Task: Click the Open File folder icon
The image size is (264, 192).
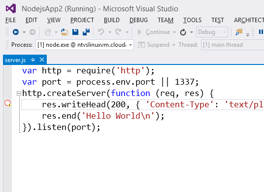Action: [x=65, y=32]
